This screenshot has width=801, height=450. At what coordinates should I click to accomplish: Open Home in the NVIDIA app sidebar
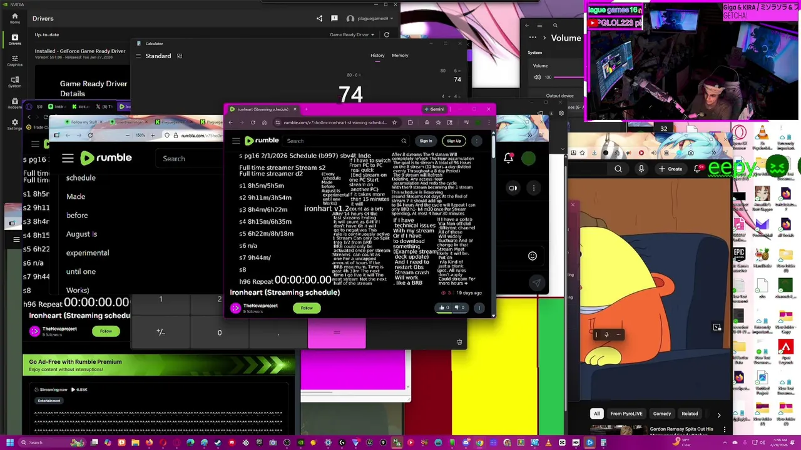(x=14, y=18)
